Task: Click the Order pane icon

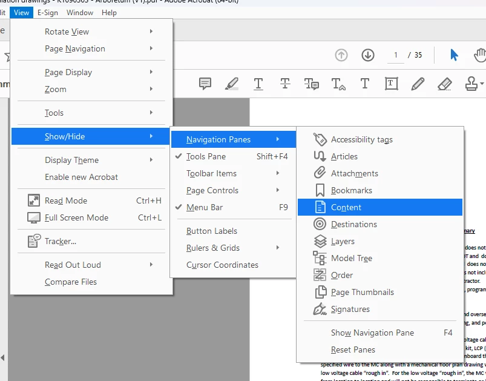Action: 320,275
